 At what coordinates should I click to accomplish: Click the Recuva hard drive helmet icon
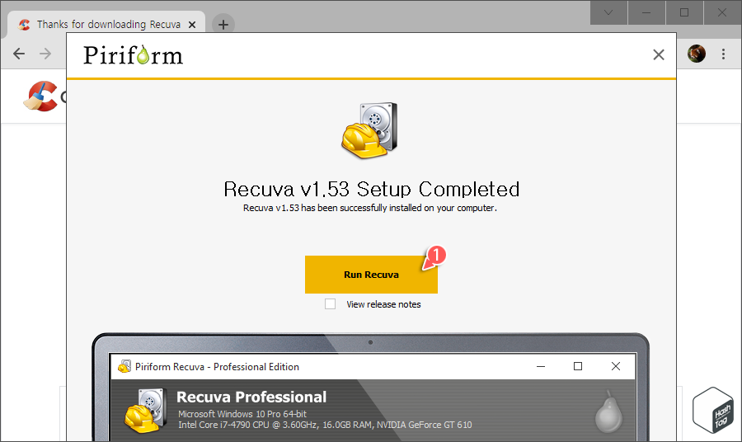(370, 129)
